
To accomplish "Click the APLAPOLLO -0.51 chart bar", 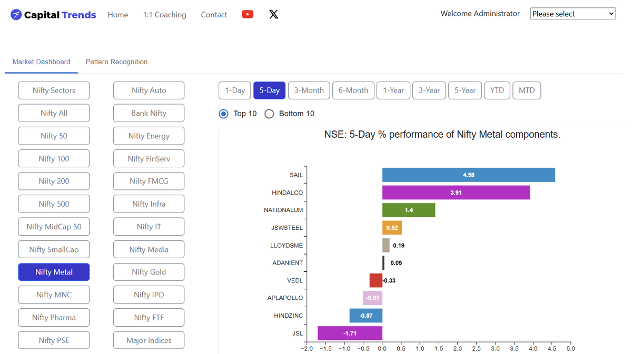I will click(x=372, y=298).
